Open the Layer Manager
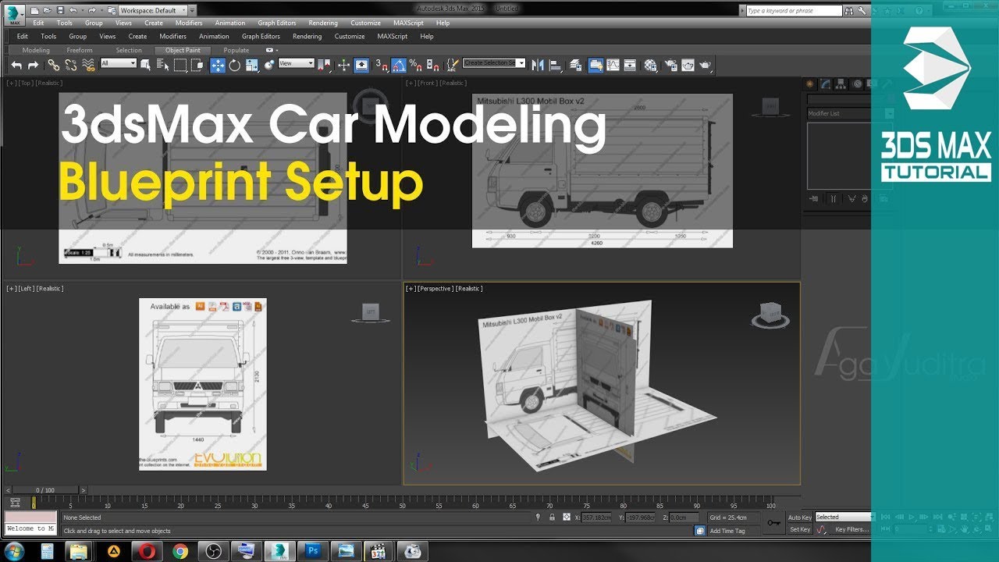Viewport: 999px width, 562px height. pyautogui.click(x=574, y=66)
